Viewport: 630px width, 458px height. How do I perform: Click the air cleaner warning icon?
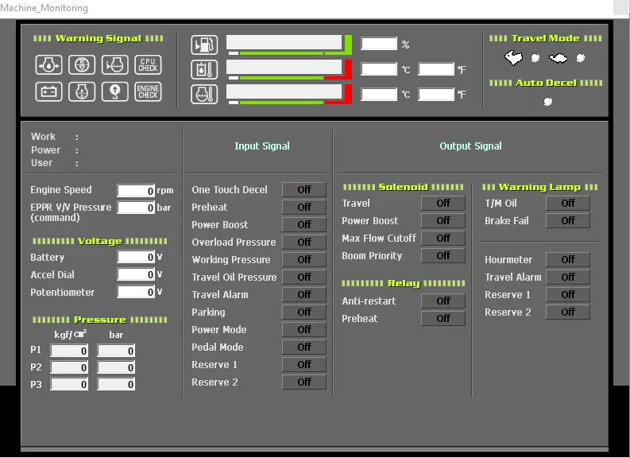pos(82,64)
